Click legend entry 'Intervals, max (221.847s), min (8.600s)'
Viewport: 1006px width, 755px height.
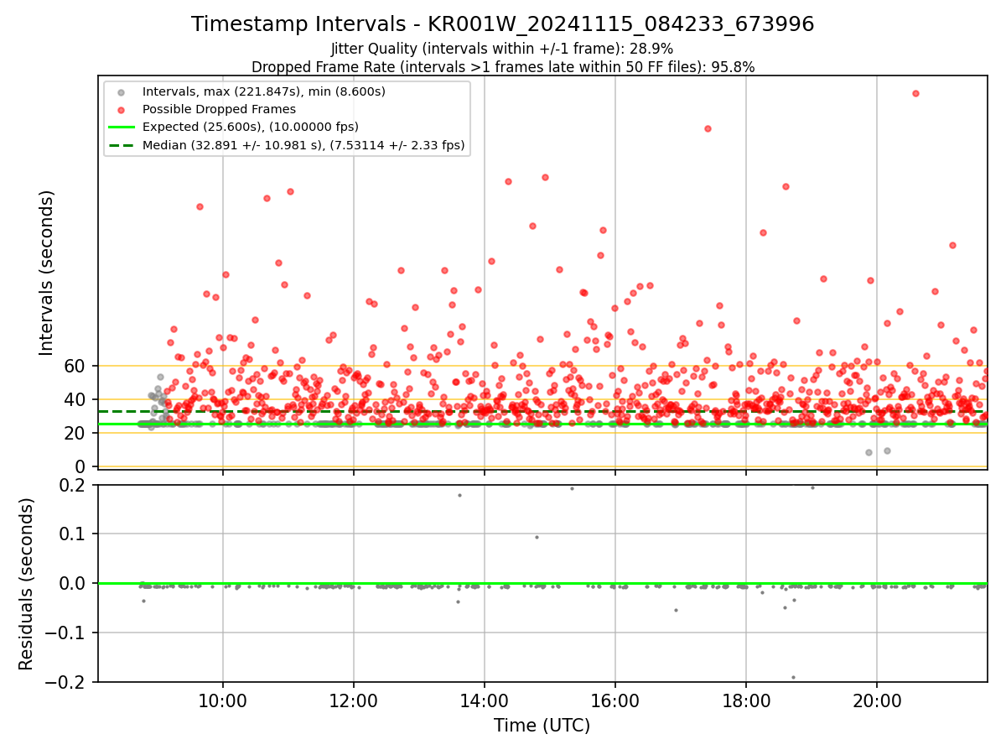point(264,91)
